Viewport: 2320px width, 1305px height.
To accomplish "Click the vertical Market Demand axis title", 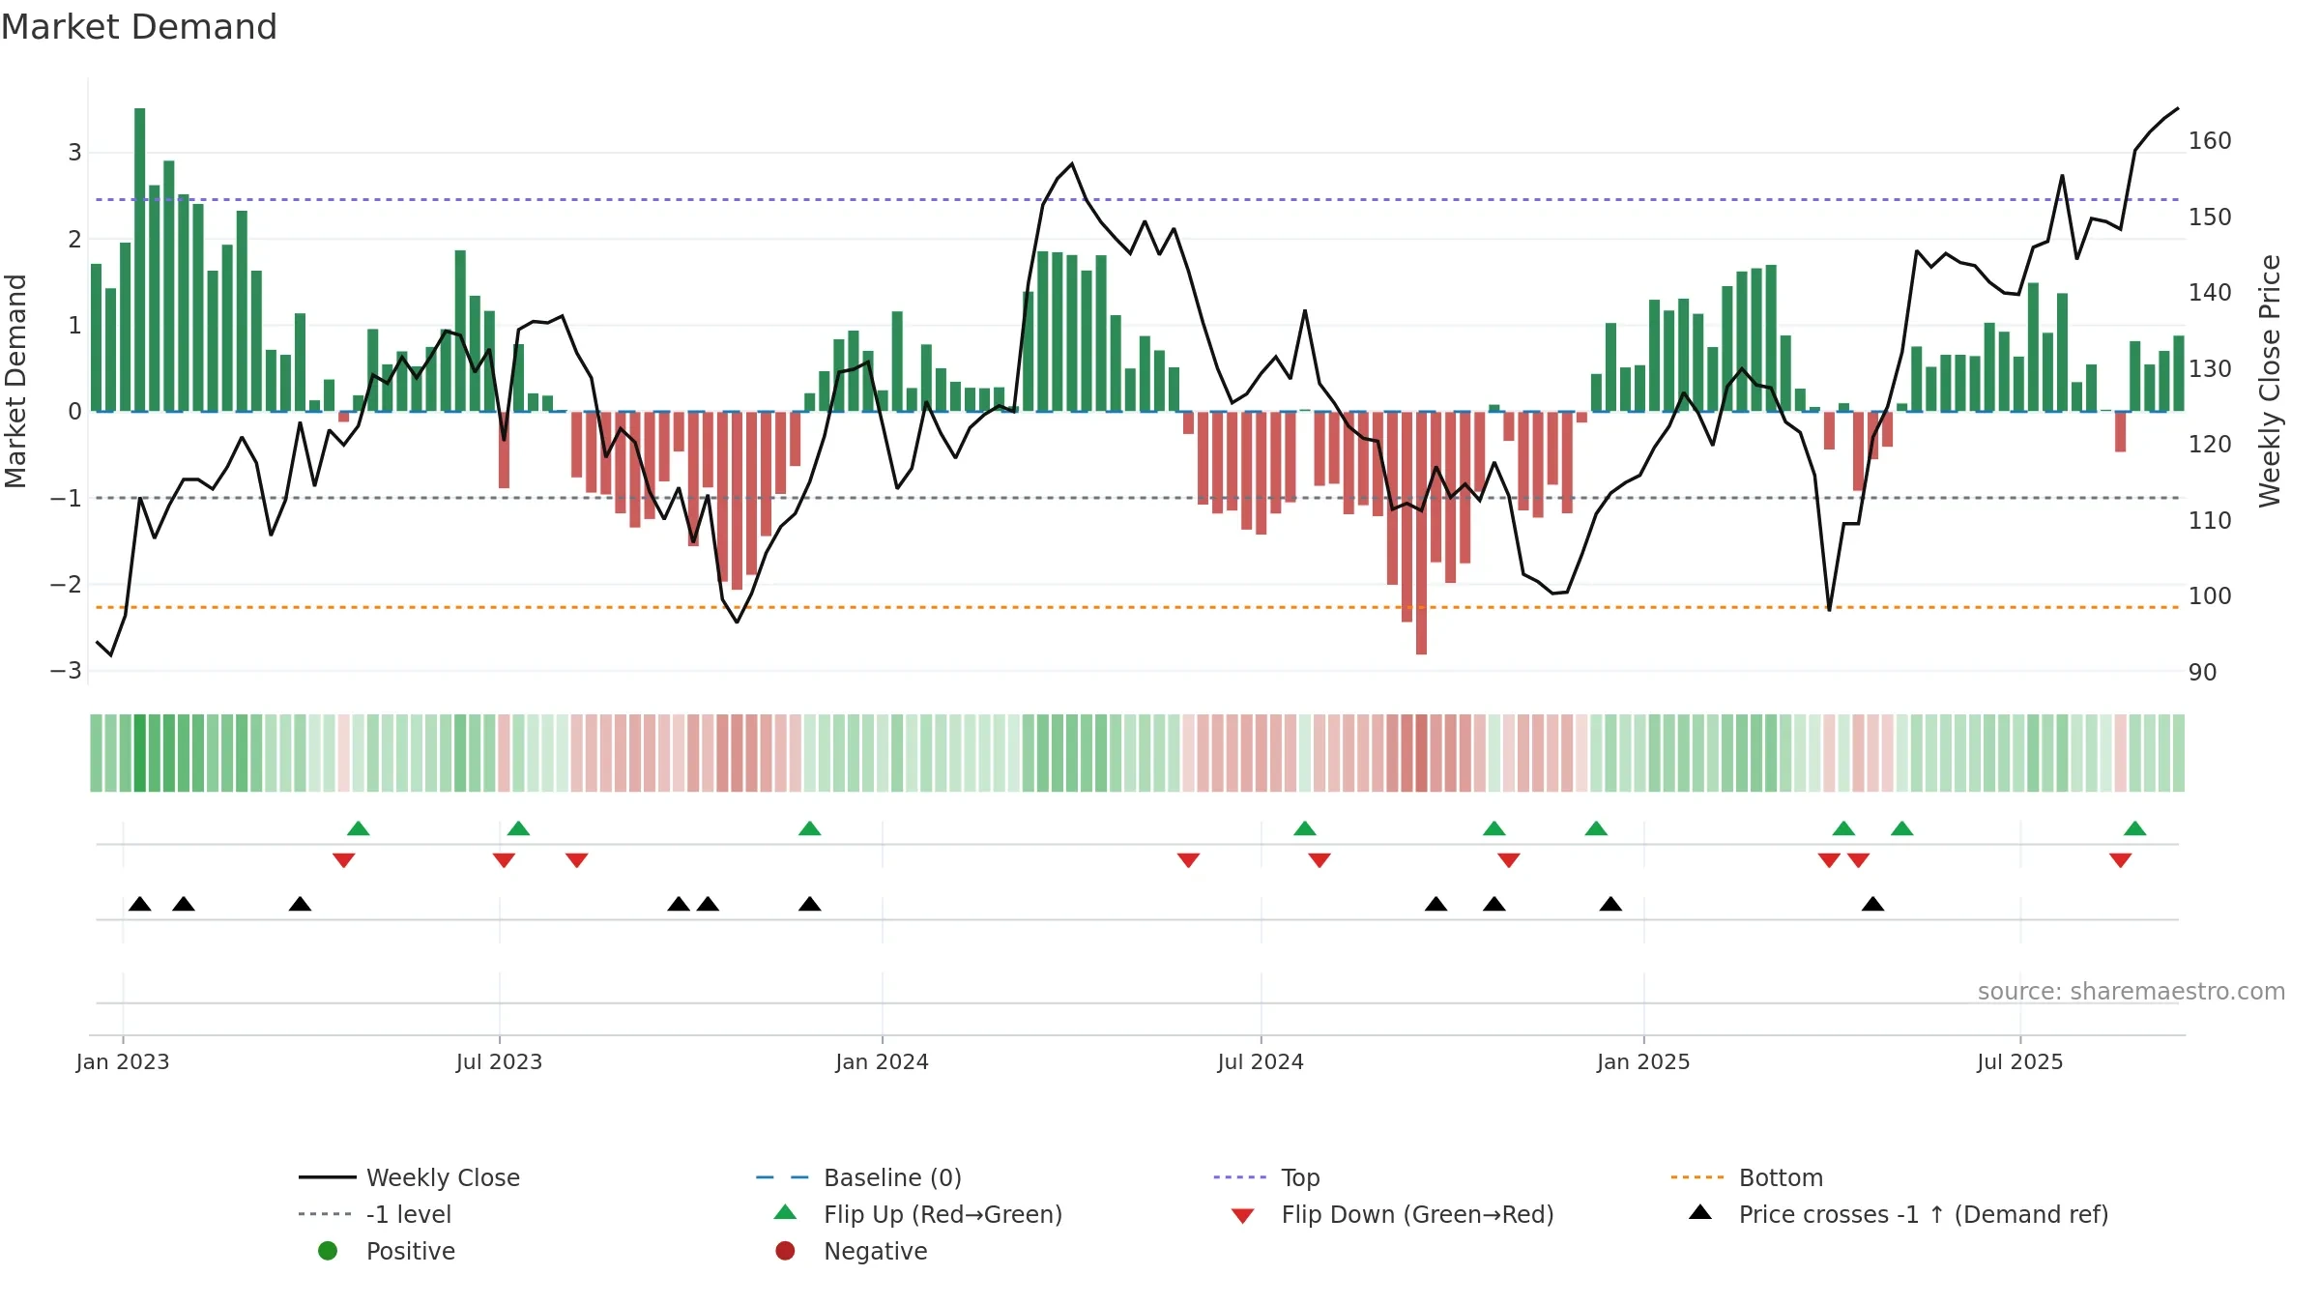I will click(16, 381).
